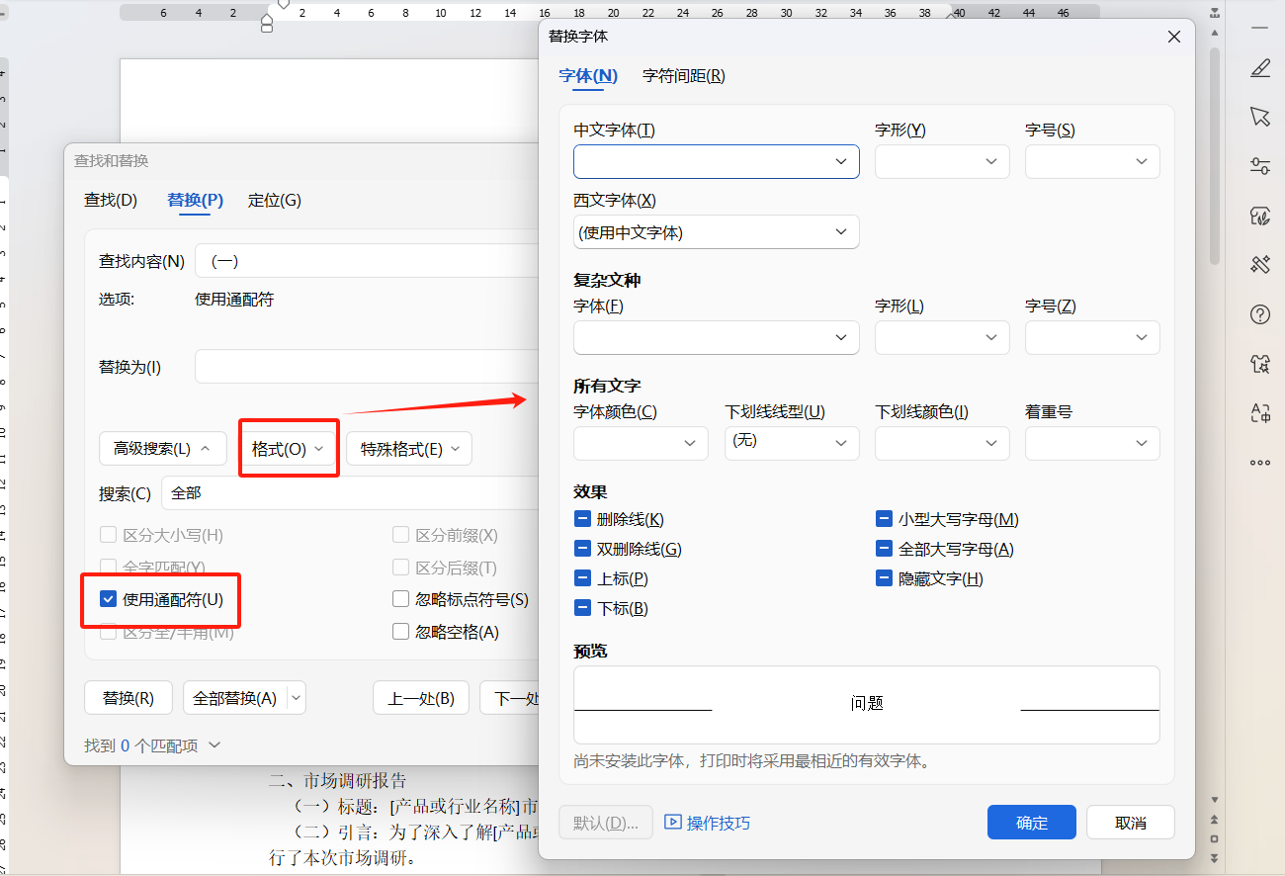
Task: Open the help question mark icon
Action: point(1260,314)
